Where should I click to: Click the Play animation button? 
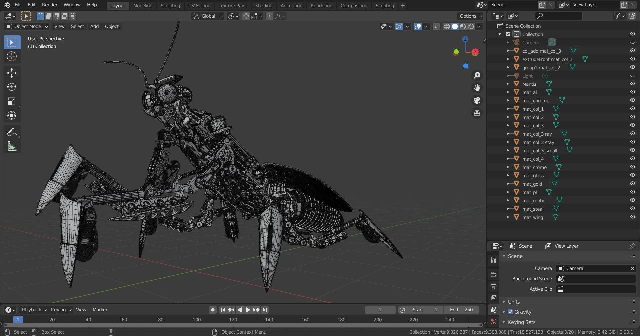[x=248, y=310]
